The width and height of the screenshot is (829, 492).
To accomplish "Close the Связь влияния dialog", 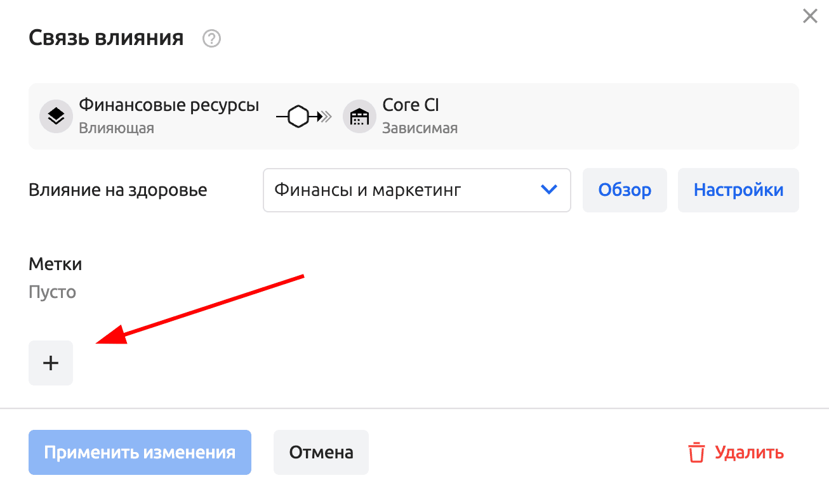I will (x=810, y=16).
